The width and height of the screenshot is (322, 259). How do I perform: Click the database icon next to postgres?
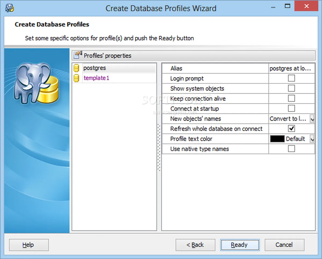point(76,68)
